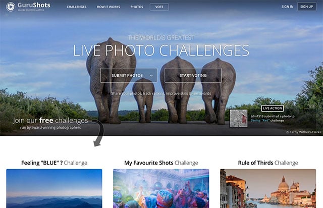Open the Feeling "BLUE" ? Challenge title
The width and height of the screenshot is (323, 208).
click(x=54, y=163)
